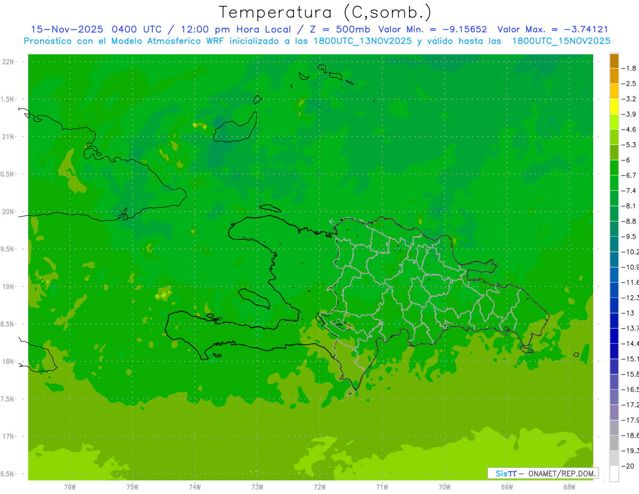Click the '-8.8' color bar value
The width and height of the screenshot is (639, 494).
[x=628, y=221]
